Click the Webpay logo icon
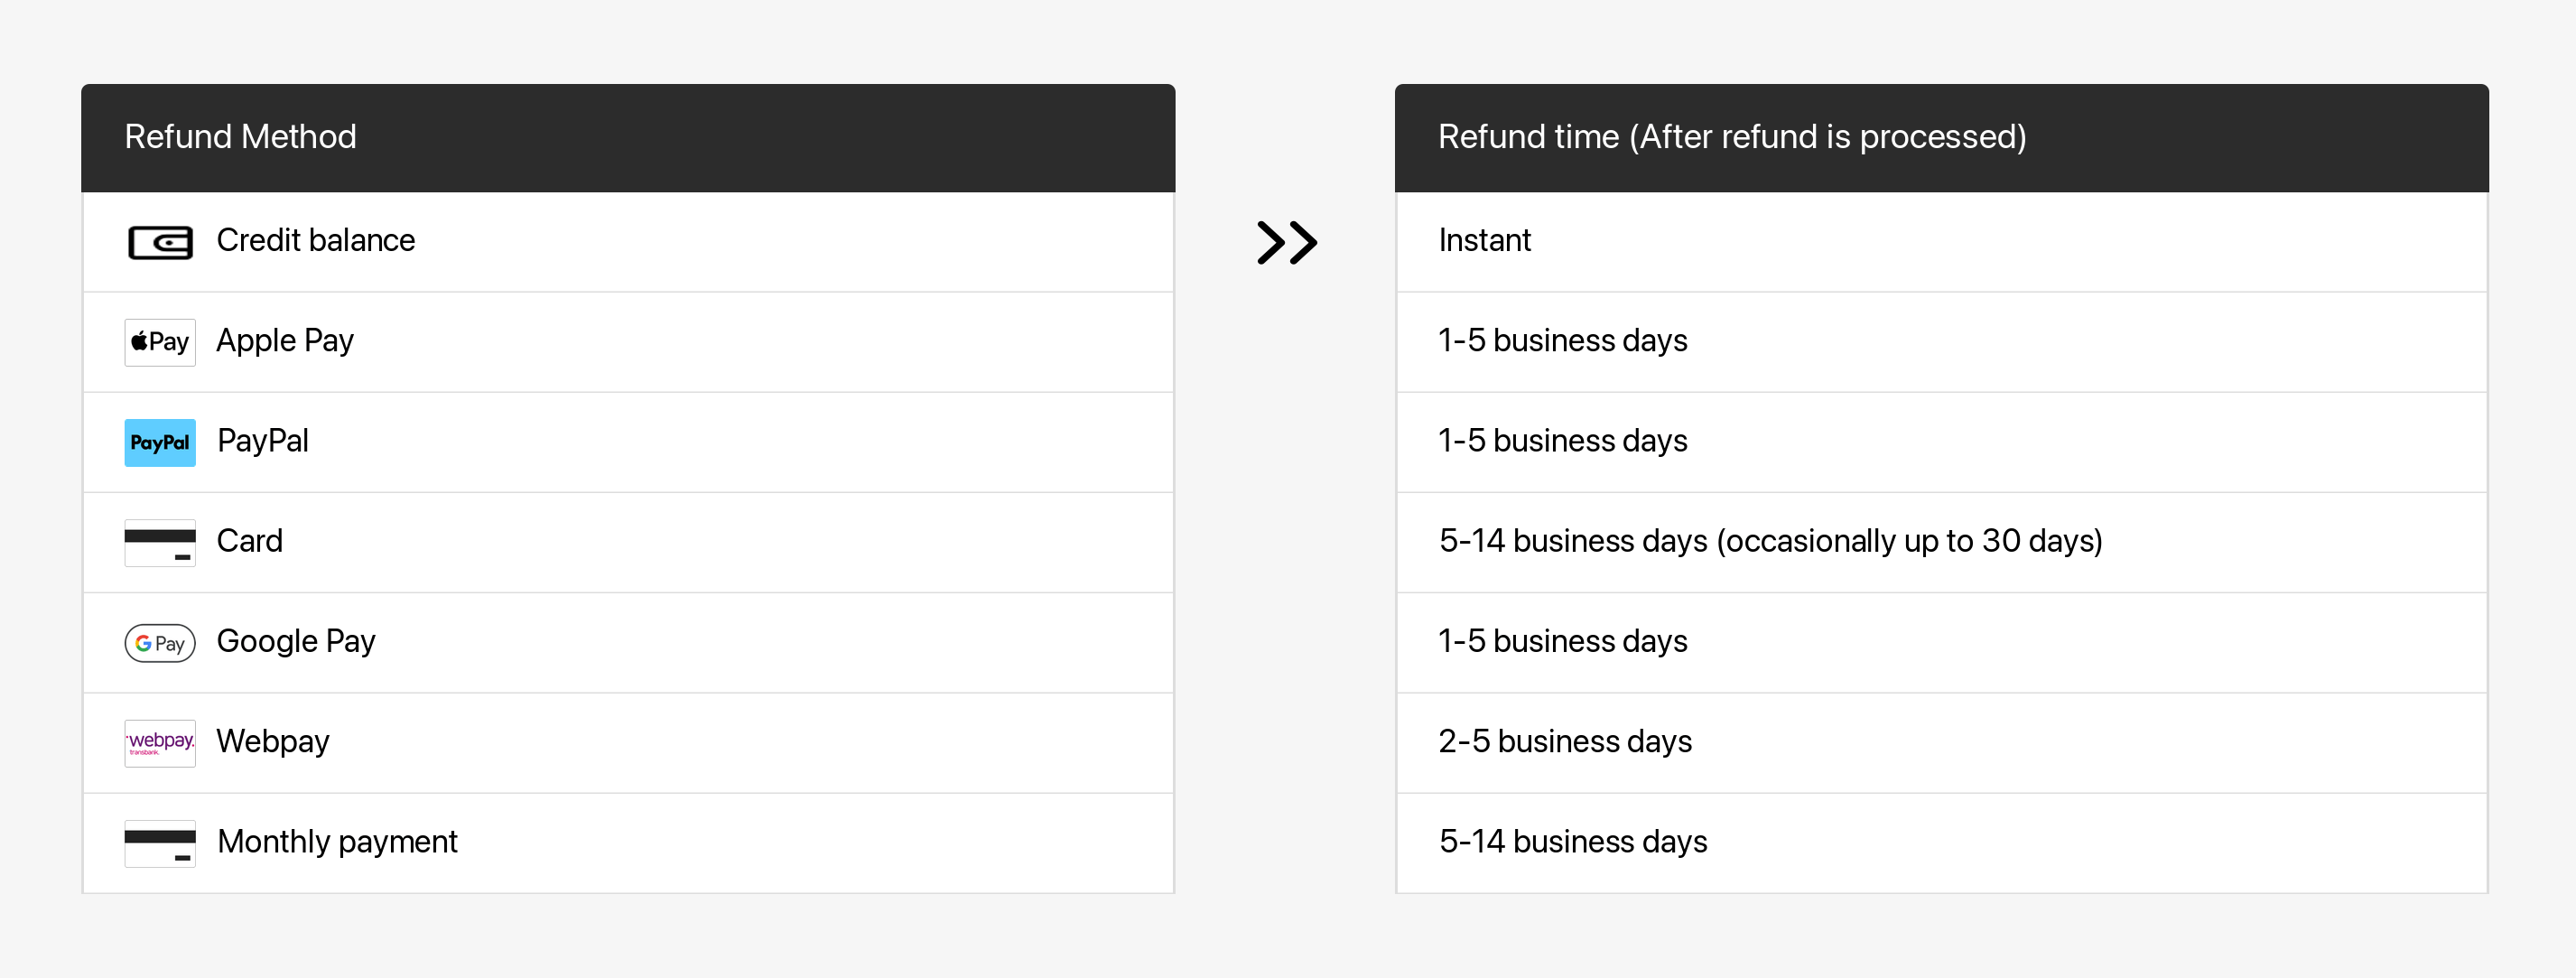 pos(160,743)
